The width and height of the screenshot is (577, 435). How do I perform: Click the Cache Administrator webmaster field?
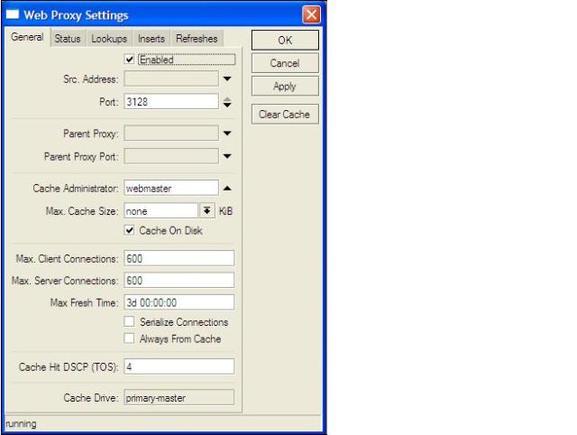(x=171, y=189)
